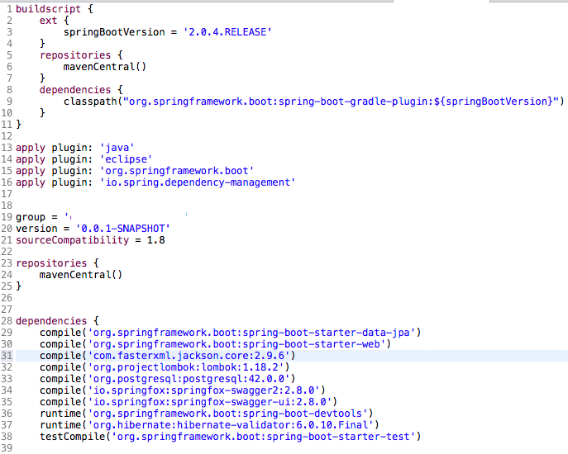Click 'ext {' on line 2

(x=55, y=21)
